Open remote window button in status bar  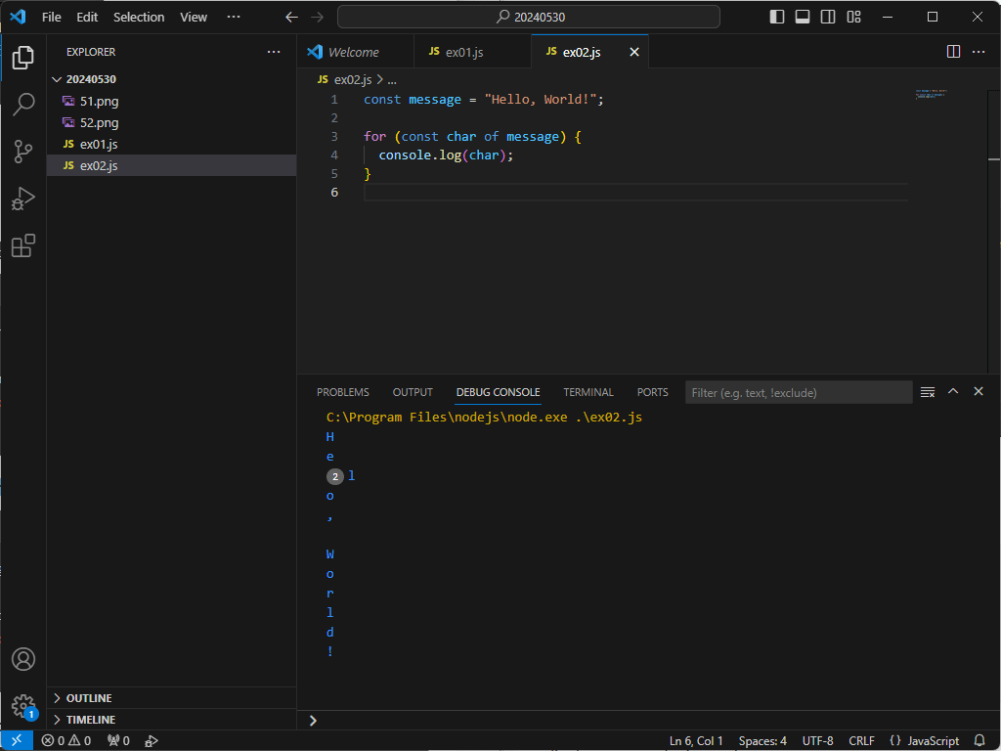click(18, 741)
